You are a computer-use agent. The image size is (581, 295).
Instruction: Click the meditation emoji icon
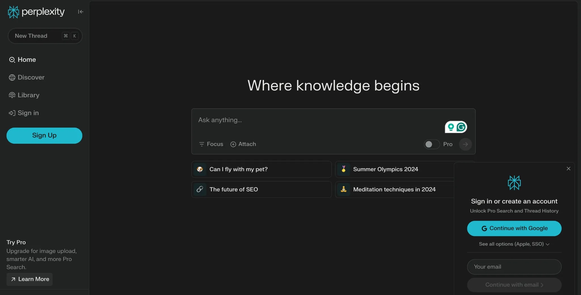click(344, 189)
